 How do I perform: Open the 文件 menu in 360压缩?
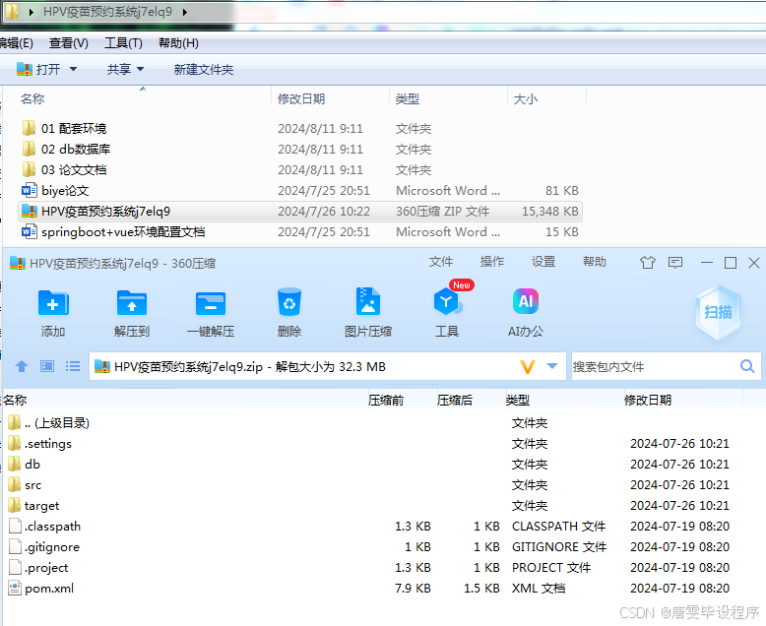[441, 262]
